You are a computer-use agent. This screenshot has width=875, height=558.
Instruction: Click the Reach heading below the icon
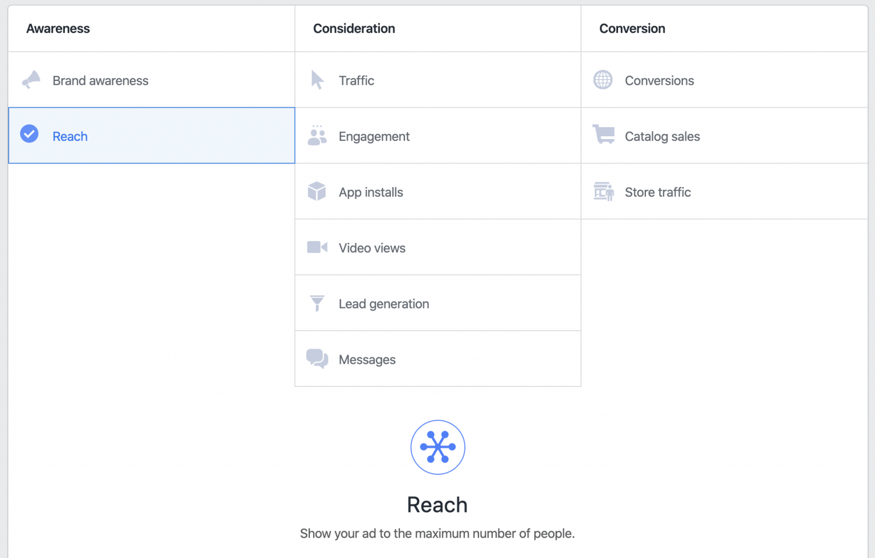(437, 504)
